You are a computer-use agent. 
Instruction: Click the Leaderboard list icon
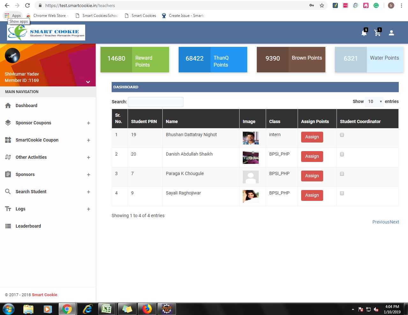point(8,226)
